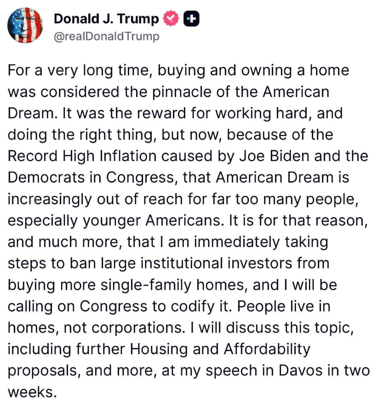Click the words "Housing and Affordability"
Image resolution: width=378 pixels, height=402 pixels.
pyautogui.click(x=221, y=348)
